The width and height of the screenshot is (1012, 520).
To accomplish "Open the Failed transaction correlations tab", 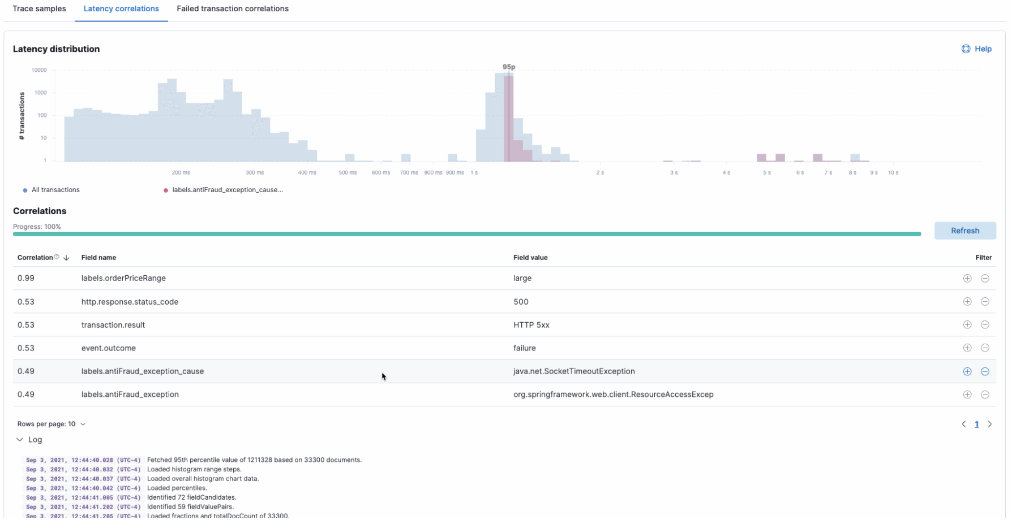I will click(x=233, y=8).
